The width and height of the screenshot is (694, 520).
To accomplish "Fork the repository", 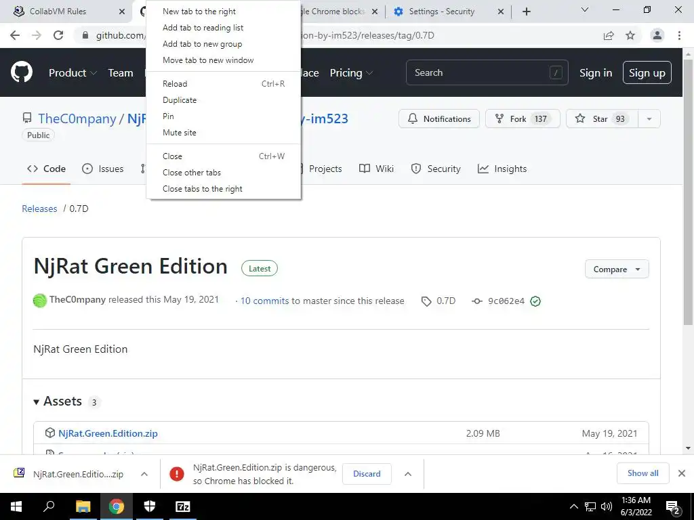I will 523,119.
